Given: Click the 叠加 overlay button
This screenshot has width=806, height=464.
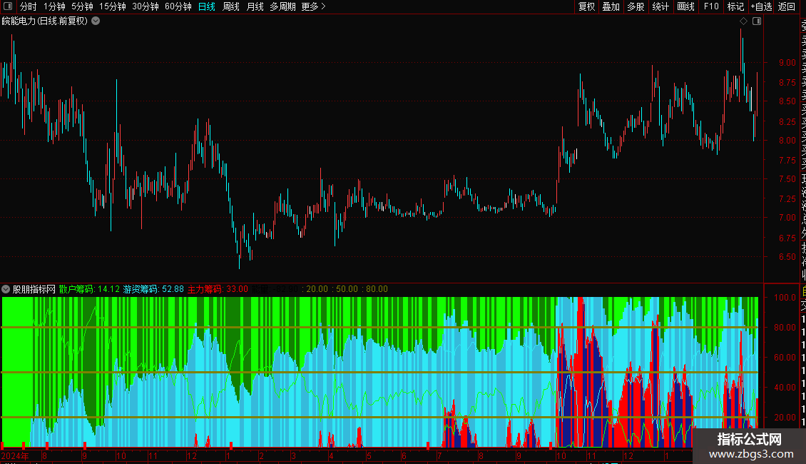Looking at the screenshot, I should tap(611, 6).
